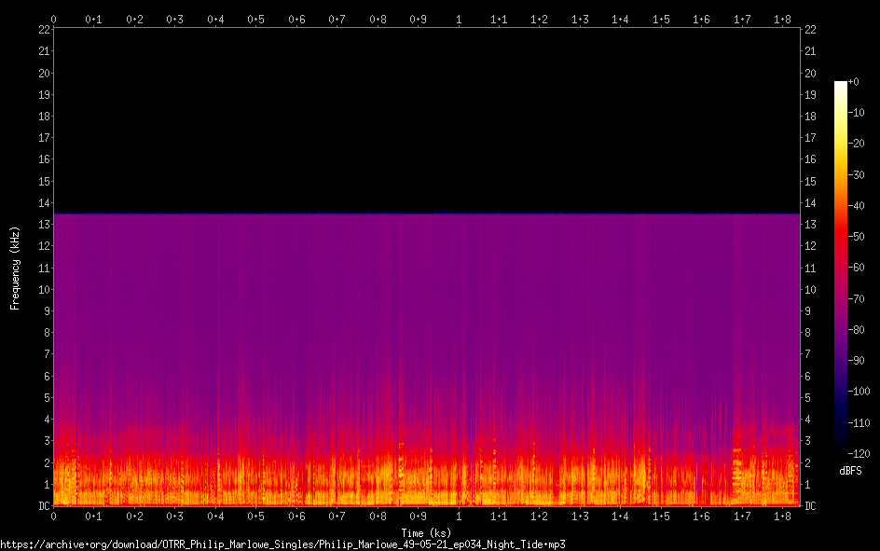
Task: Click the -90 label on the dBFS scale
Action: [x=856, y=362]
